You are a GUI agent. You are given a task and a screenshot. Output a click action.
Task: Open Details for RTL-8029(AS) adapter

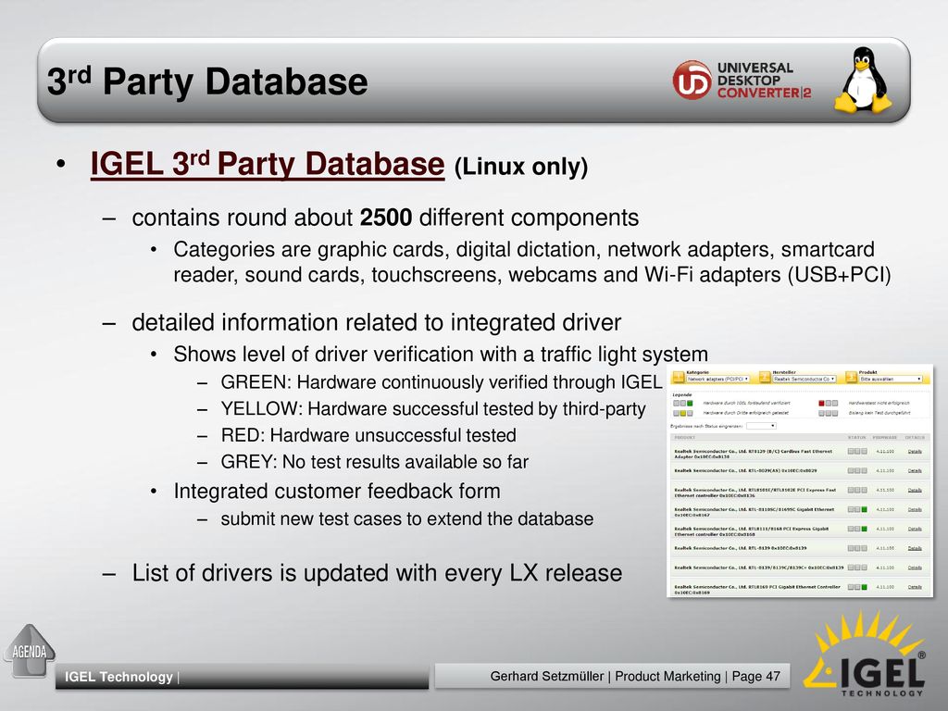pos(915,470)
